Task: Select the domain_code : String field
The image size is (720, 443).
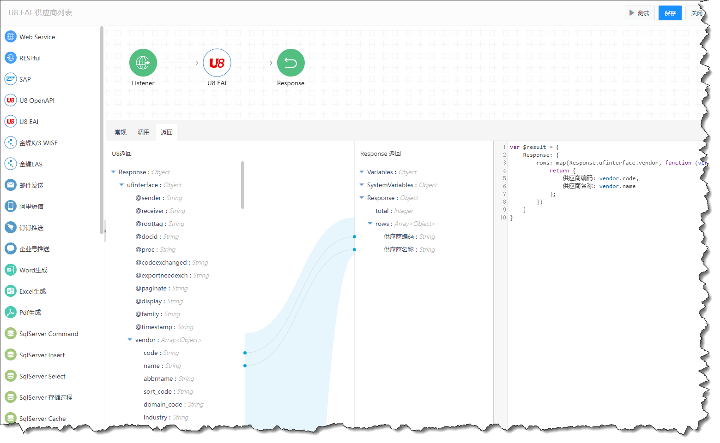Action: (x=174, y=404)
